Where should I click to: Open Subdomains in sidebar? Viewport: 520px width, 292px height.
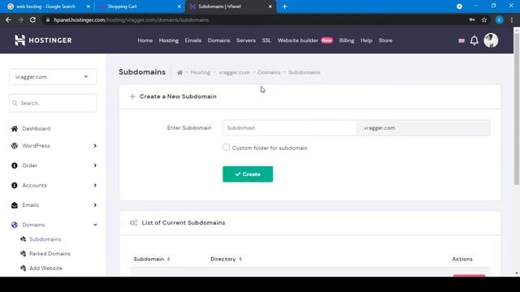(45, 239)
